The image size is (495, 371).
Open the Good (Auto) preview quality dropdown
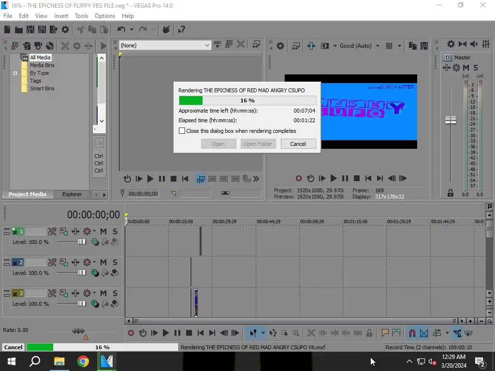click(378, 46)
